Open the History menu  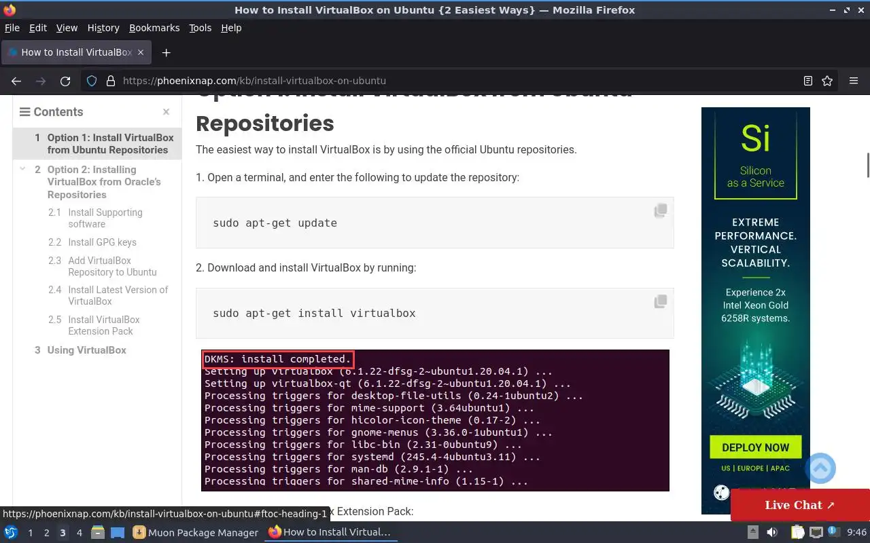coord(103,28)
